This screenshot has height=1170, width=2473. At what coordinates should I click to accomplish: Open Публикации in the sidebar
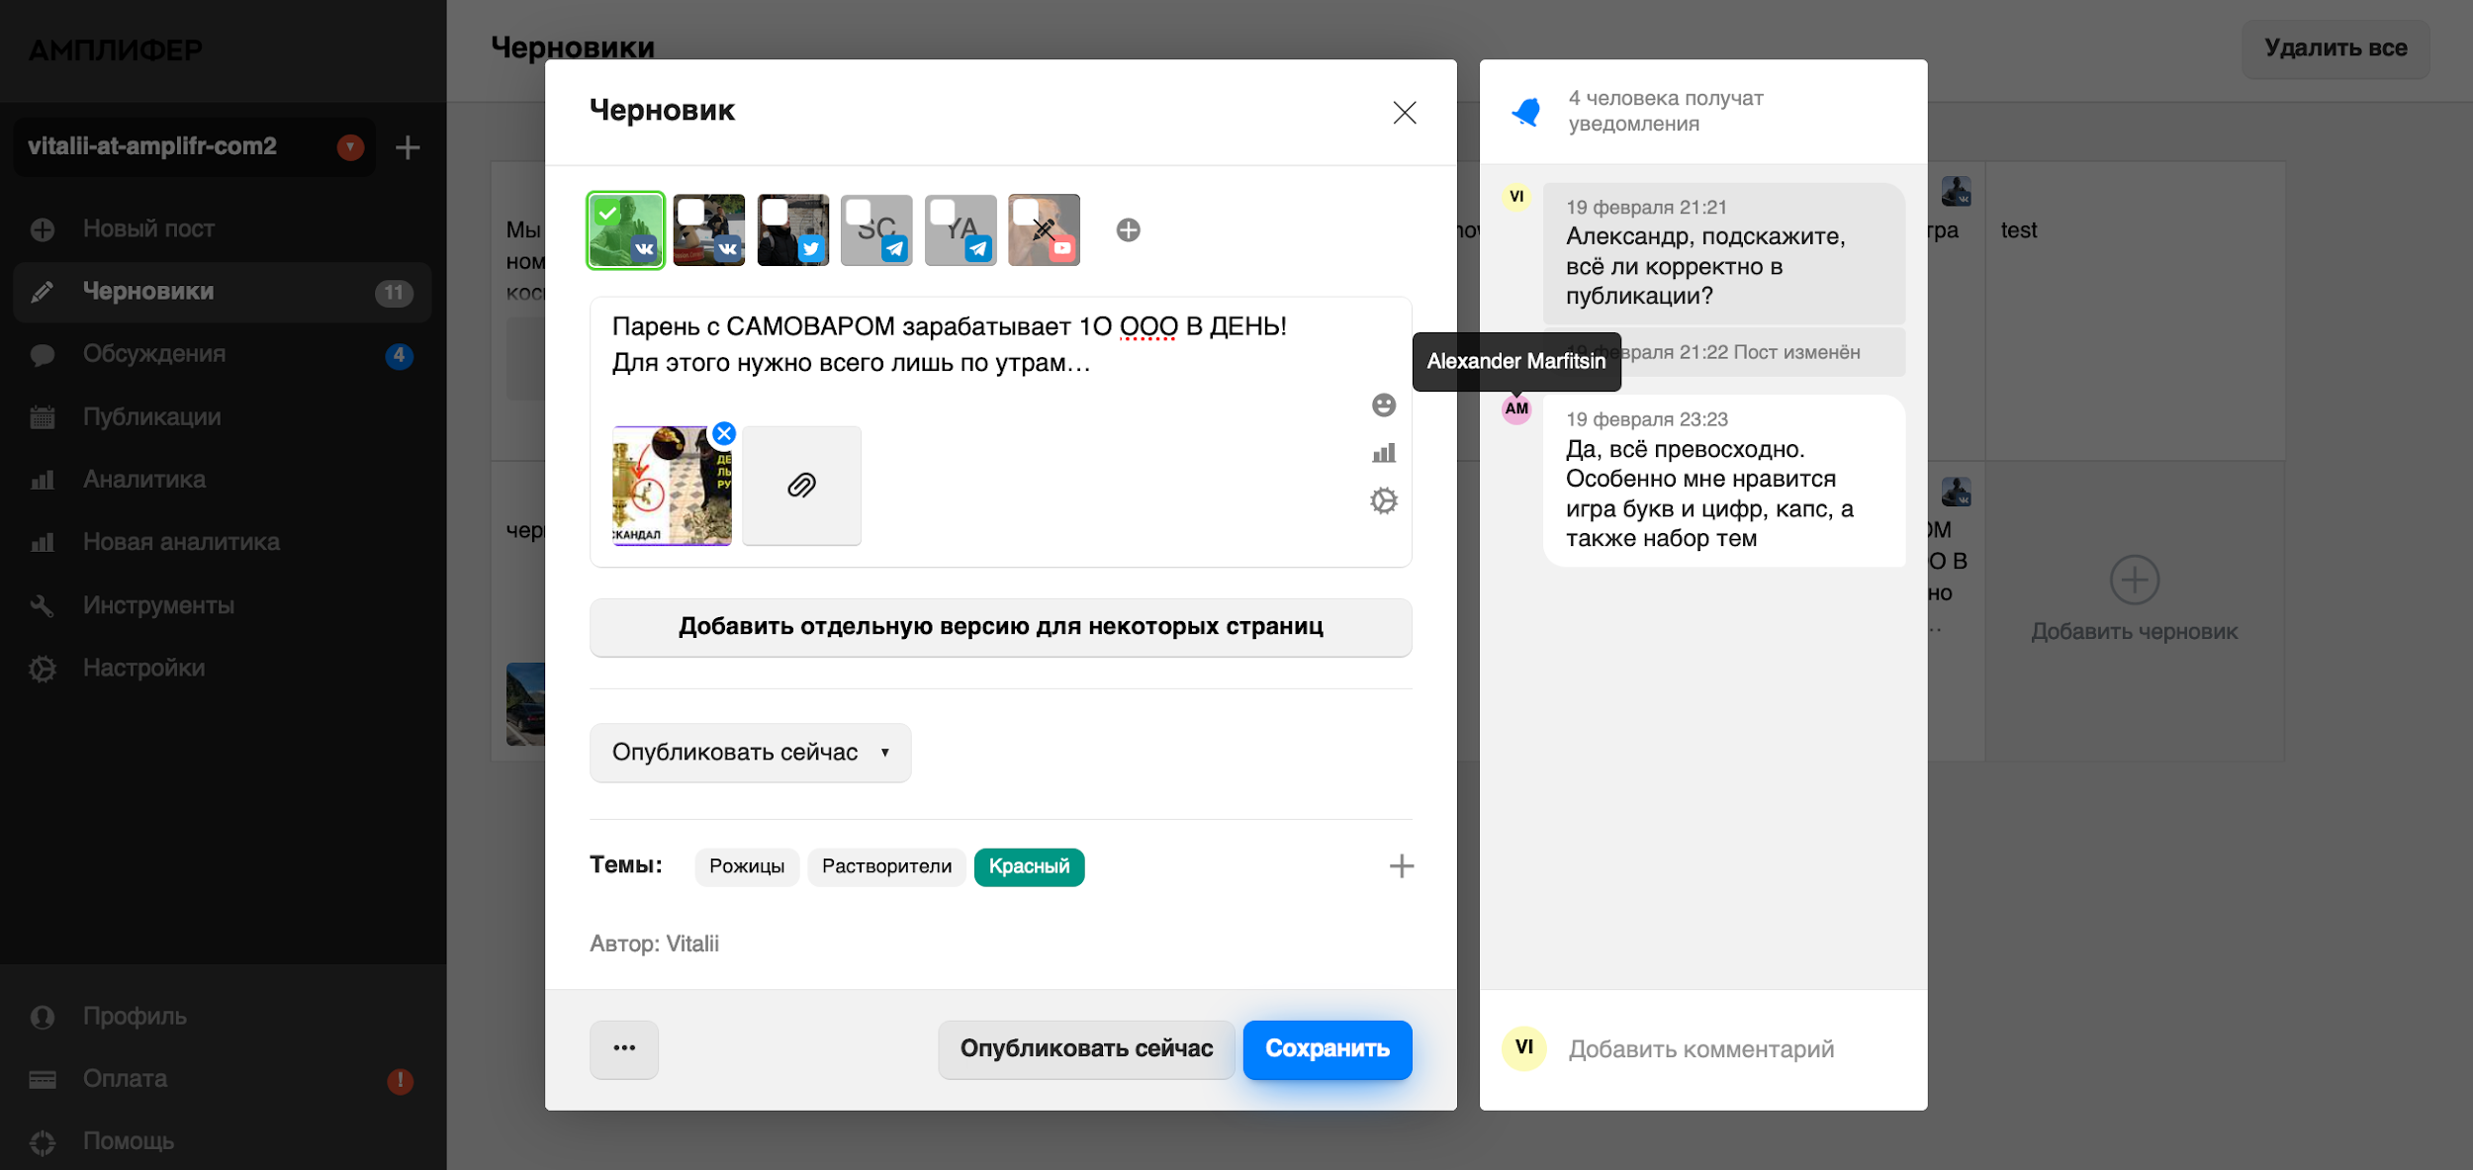click(x=223, y=417)
